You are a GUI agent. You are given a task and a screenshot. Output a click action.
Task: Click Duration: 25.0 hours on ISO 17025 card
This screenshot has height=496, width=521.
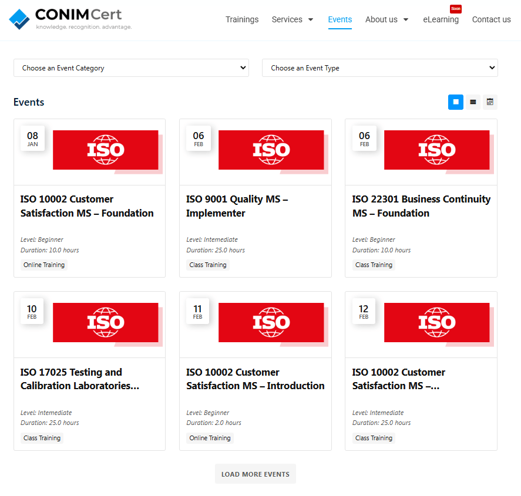50,423
